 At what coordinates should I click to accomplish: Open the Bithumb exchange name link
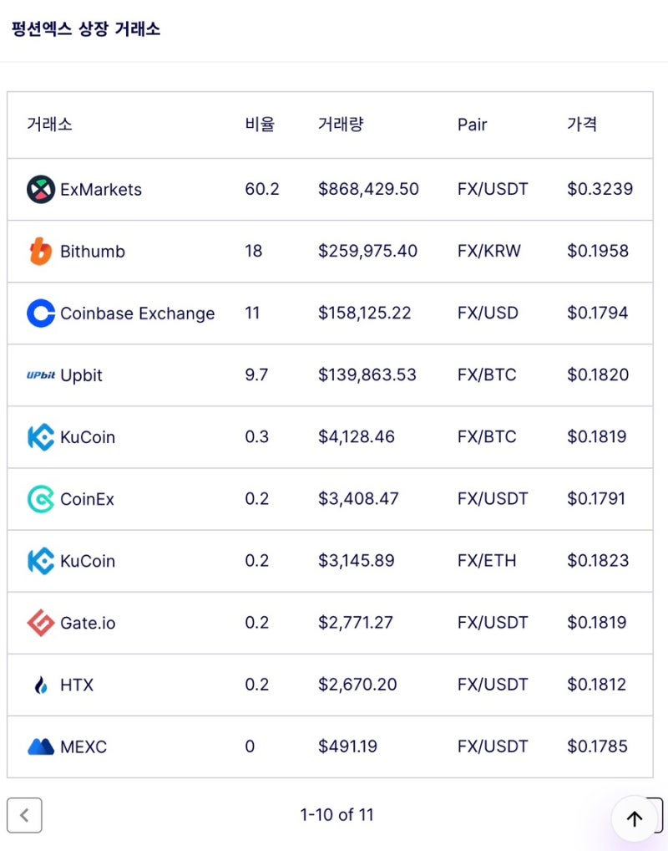coord(93,252)
